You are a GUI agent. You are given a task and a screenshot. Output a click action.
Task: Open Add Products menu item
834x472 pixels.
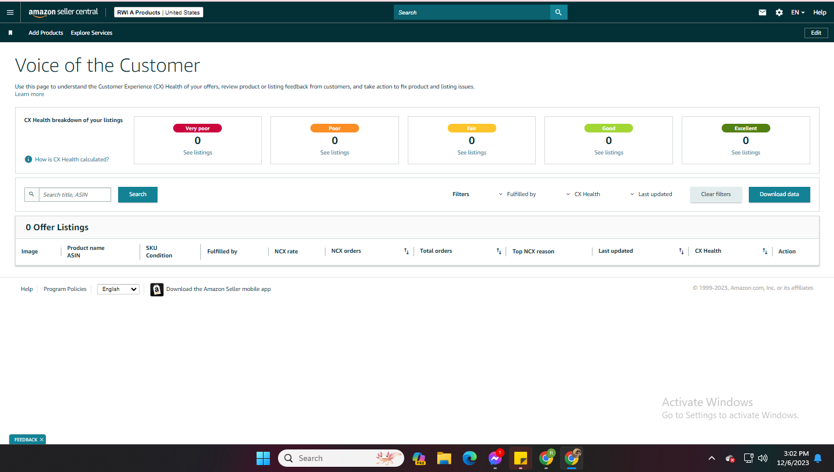46,33
